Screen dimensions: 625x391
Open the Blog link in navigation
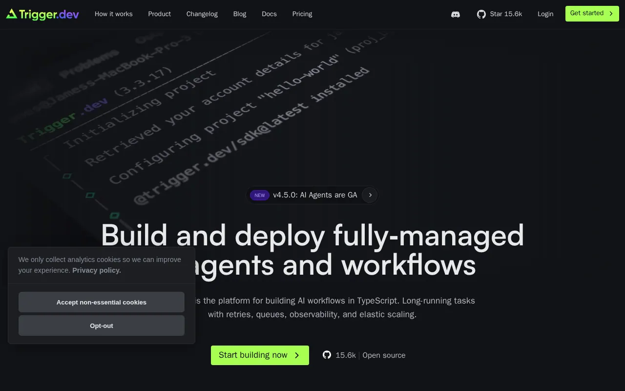(x=240, y=14)
